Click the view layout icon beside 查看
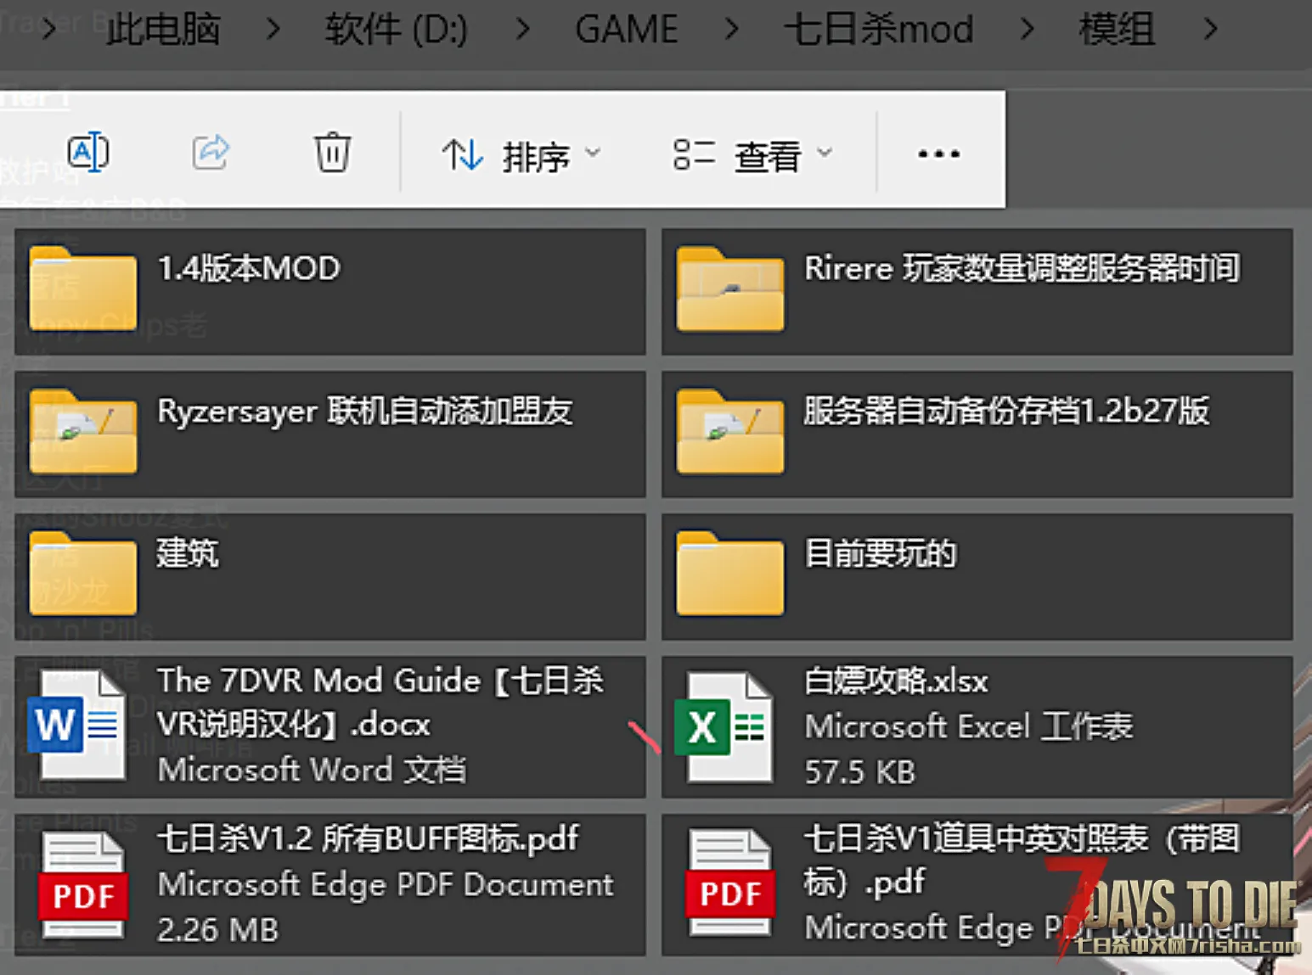1312x975 pixels. [x=694, y=154]
